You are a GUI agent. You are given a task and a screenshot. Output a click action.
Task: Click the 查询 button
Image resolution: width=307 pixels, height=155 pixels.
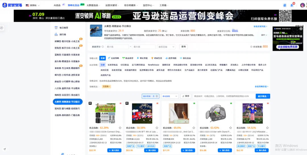click(183, 47)
